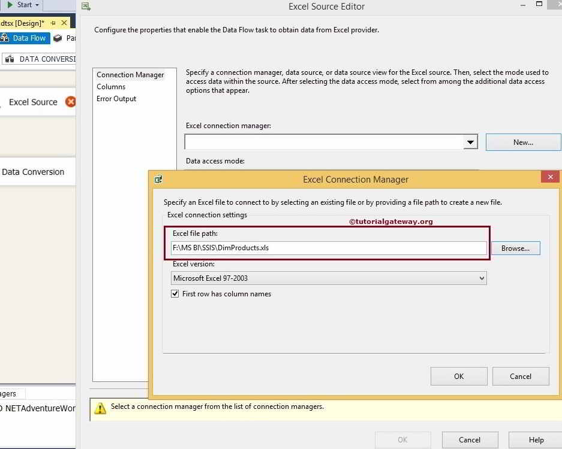
Task: Open Help for the Excel Source Editor
Action: (x=536, y=439)
